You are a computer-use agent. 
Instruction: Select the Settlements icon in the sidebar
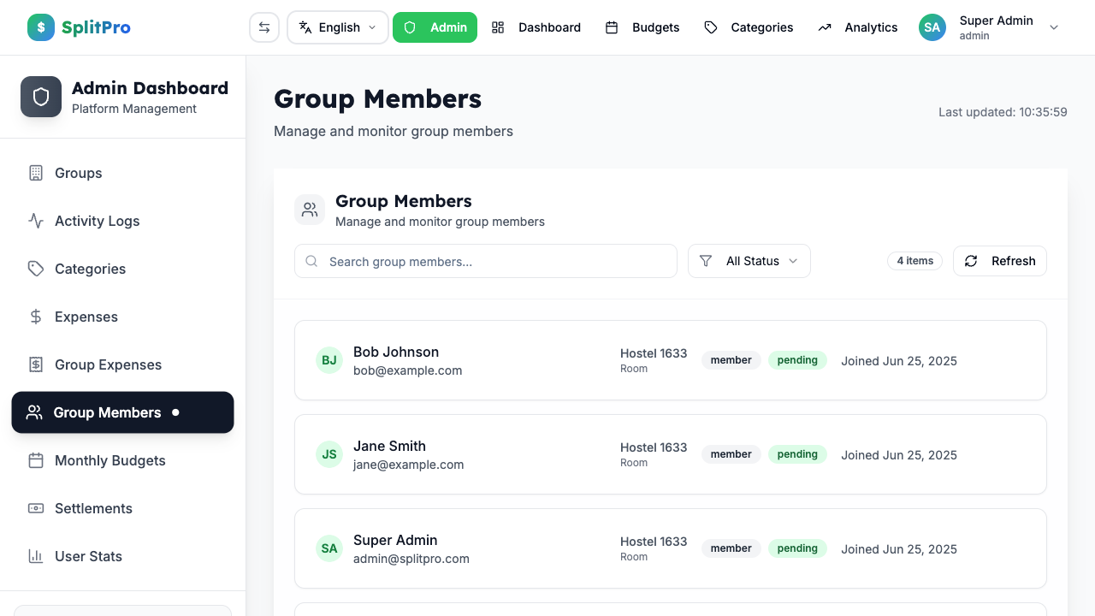[x=35, y=508]
